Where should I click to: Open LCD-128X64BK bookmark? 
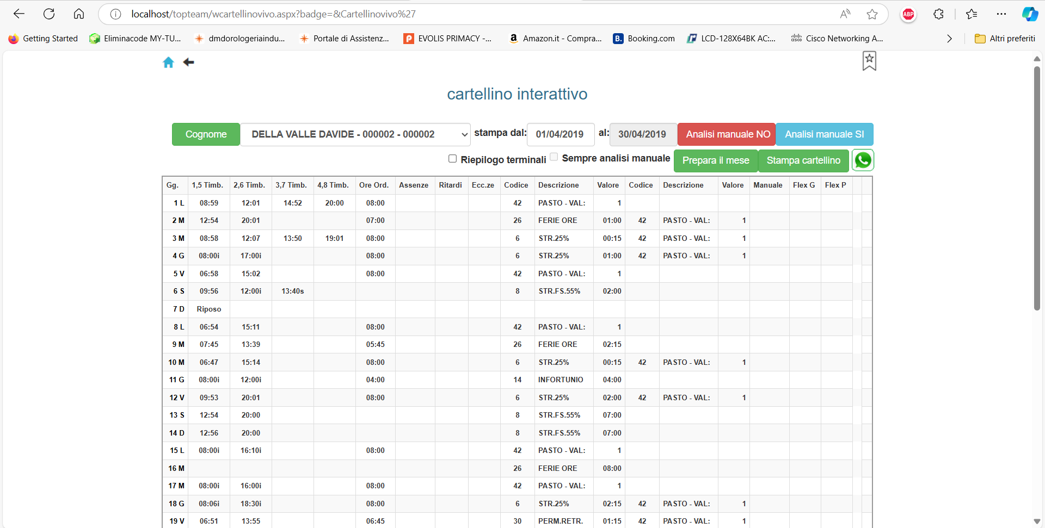click(731, 39)
